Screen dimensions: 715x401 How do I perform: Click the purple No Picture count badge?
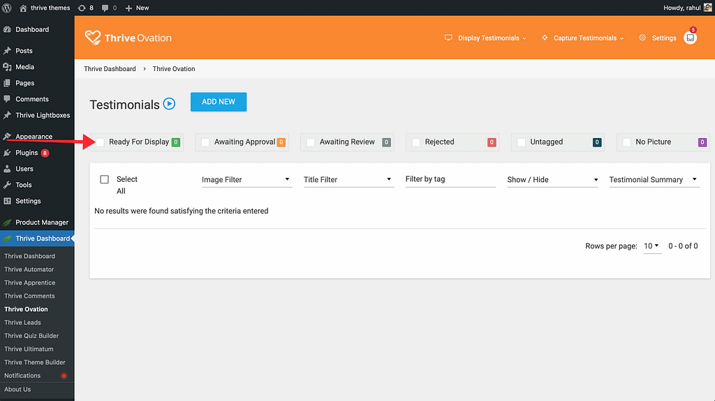(x=702, y=142)
